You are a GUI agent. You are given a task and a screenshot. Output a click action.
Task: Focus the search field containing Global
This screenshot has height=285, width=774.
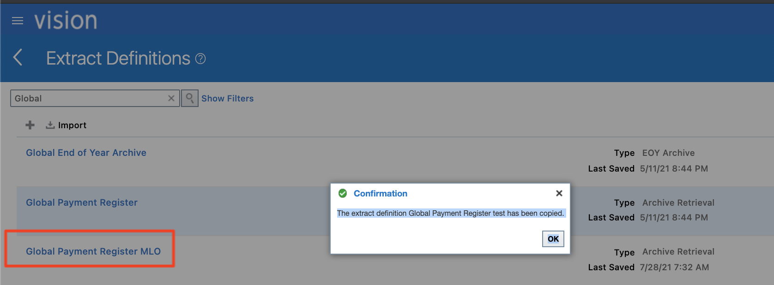88,98
